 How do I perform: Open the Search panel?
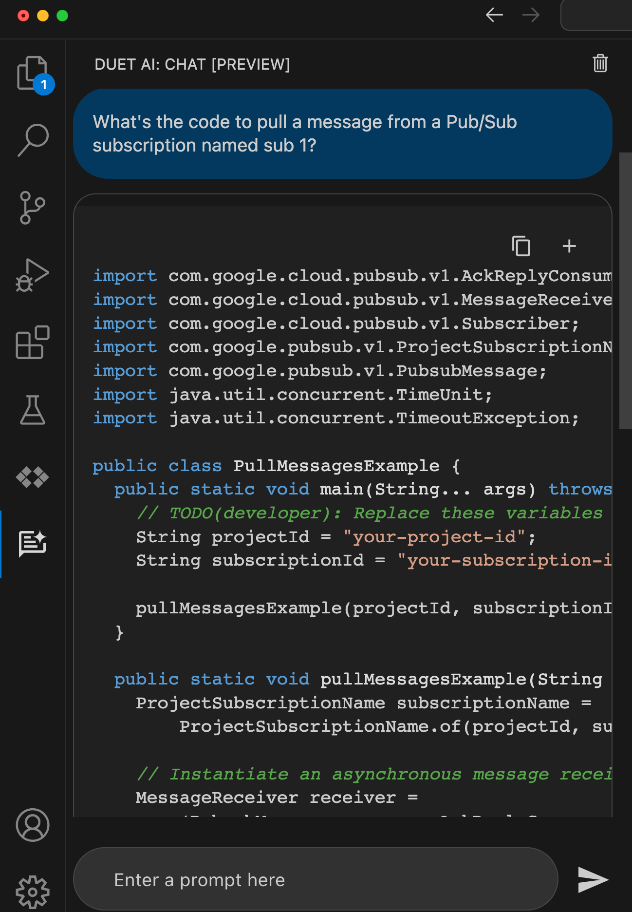[33, 140]
